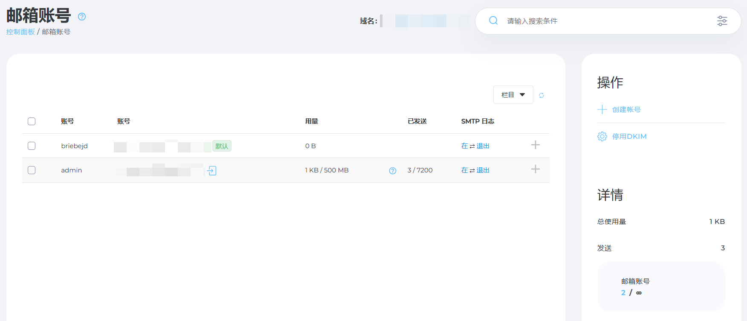This screenshot has height=321, width=747.
Task: Check the briebejd account checkbox
Action: [32, 146]
